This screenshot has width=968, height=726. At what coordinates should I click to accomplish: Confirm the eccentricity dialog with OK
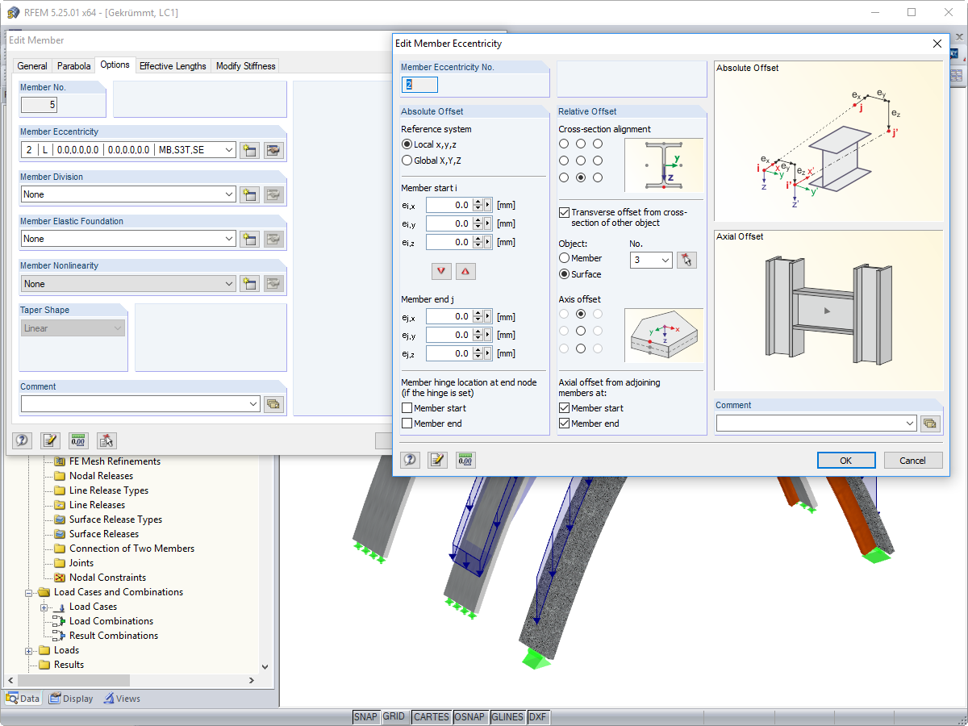click(846, 460)
